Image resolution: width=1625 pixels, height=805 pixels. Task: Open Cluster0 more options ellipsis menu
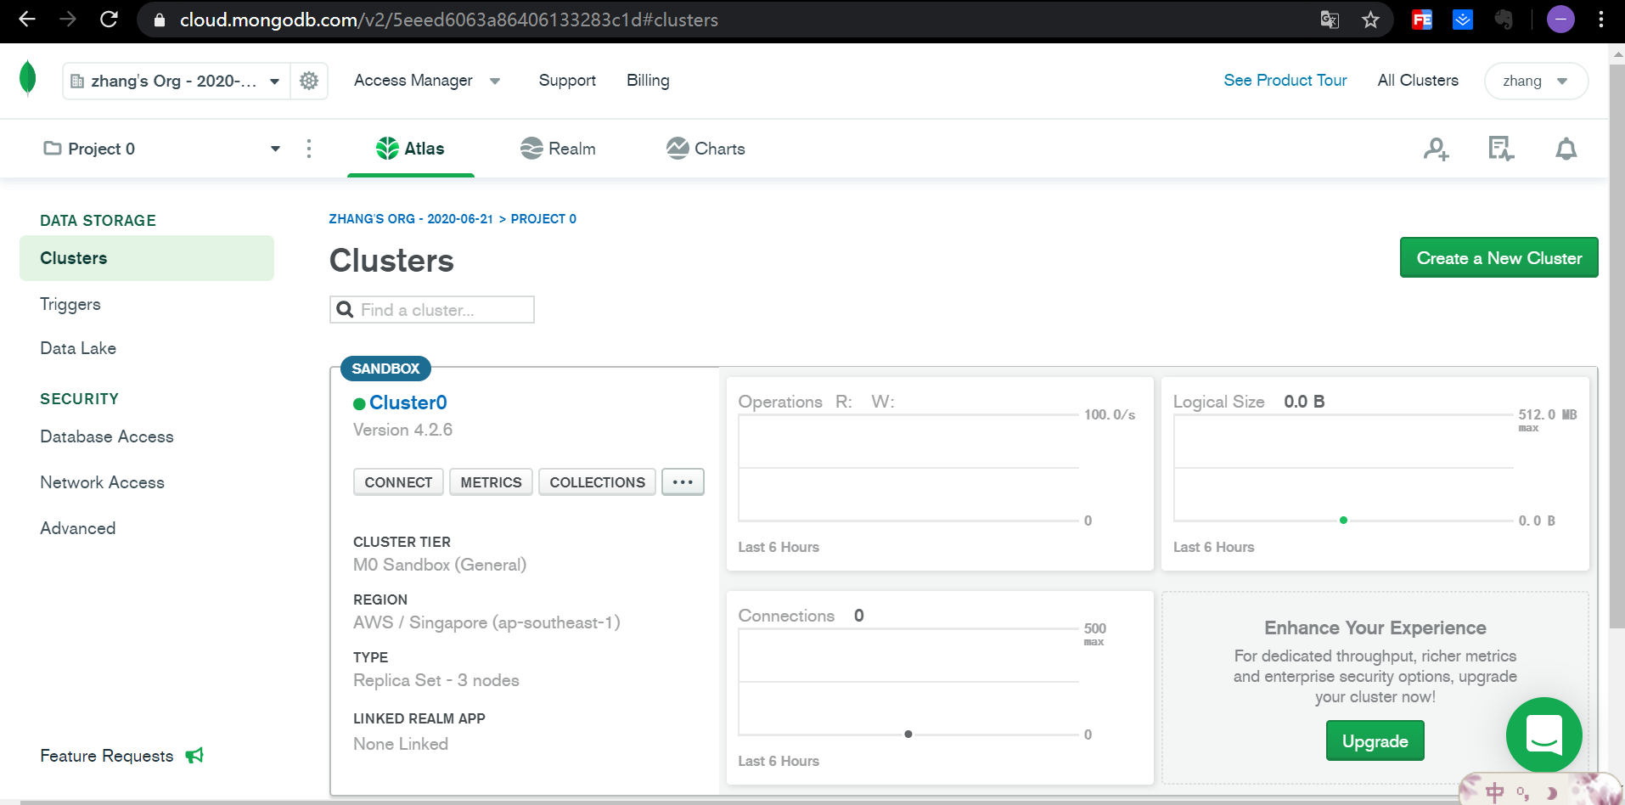[683, 481]
